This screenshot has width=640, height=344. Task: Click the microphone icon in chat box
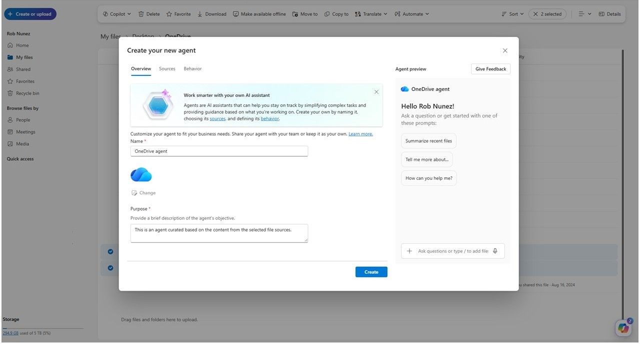[495, 251]
